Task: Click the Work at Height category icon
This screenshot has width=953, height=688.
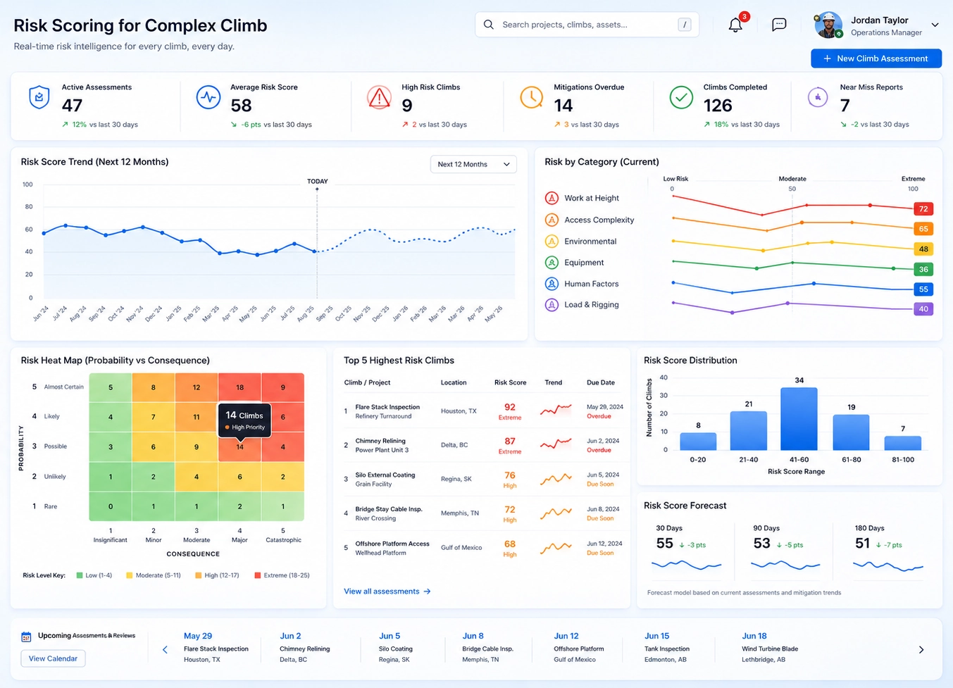Action: [x=552, y=199]
